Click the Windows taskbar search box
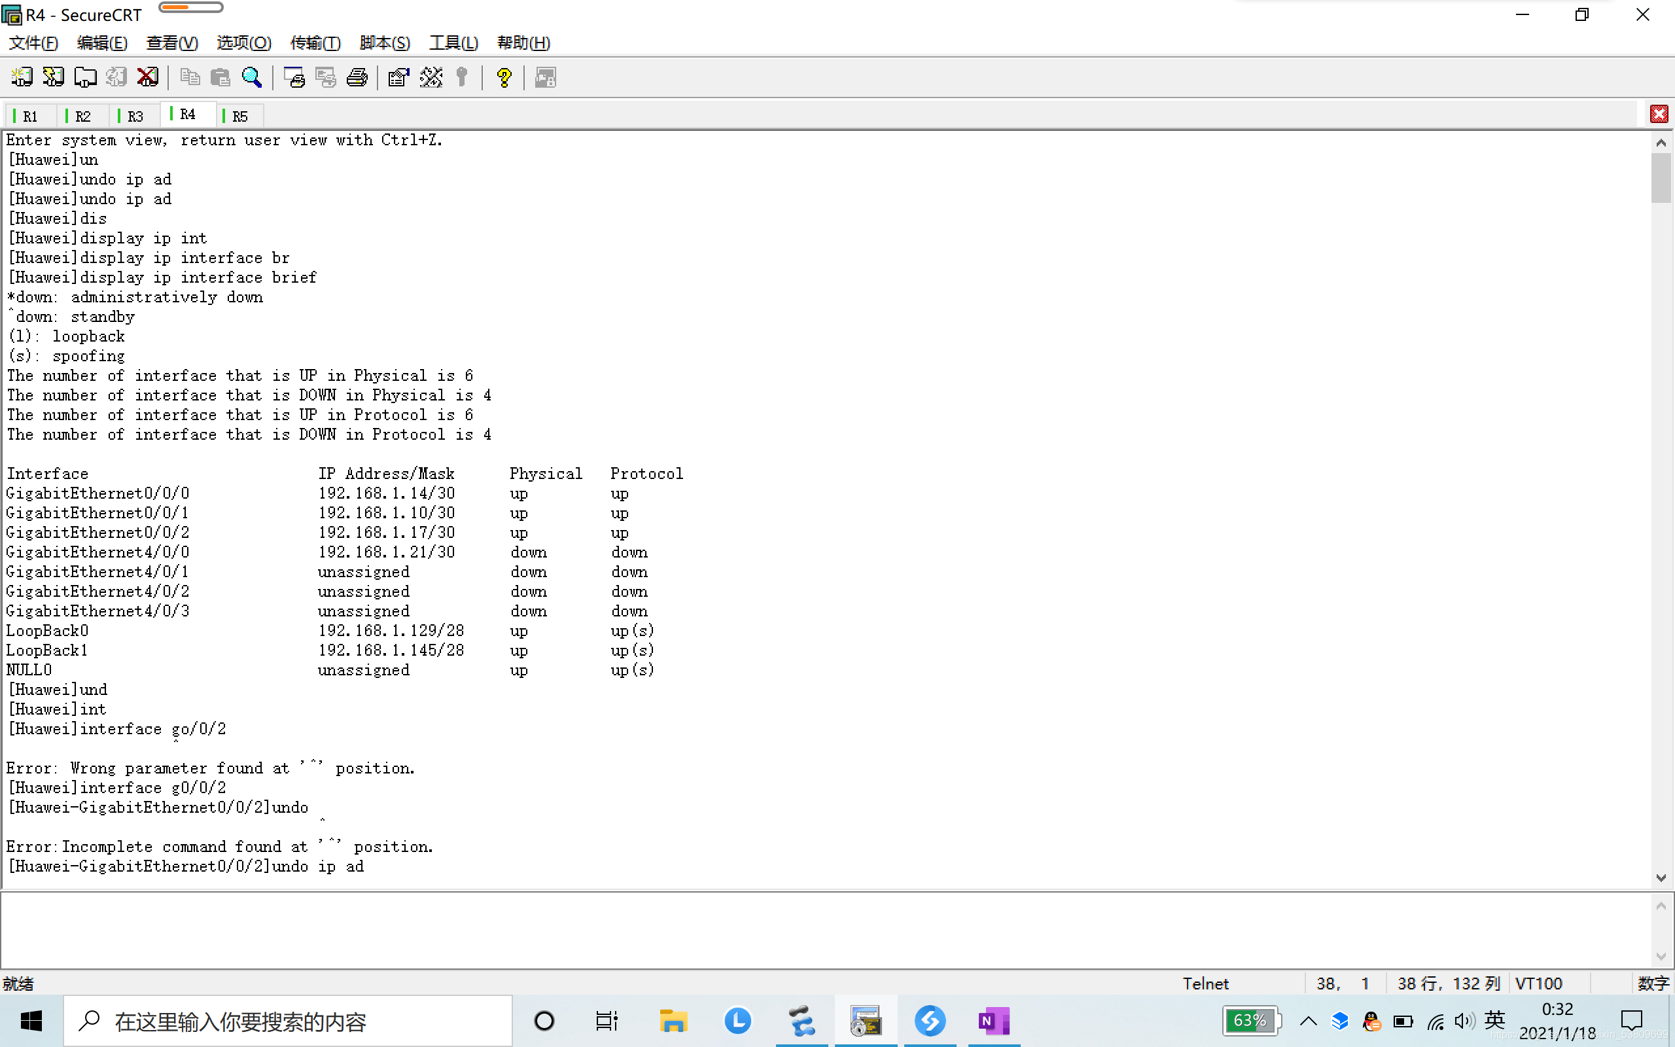 point(288,1021)
